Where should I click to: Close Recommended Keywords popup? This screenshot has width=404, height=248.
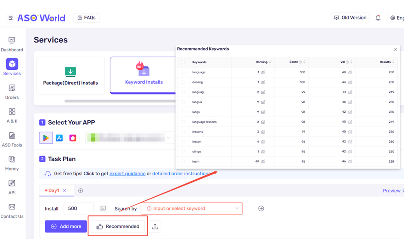coord(395,50)
